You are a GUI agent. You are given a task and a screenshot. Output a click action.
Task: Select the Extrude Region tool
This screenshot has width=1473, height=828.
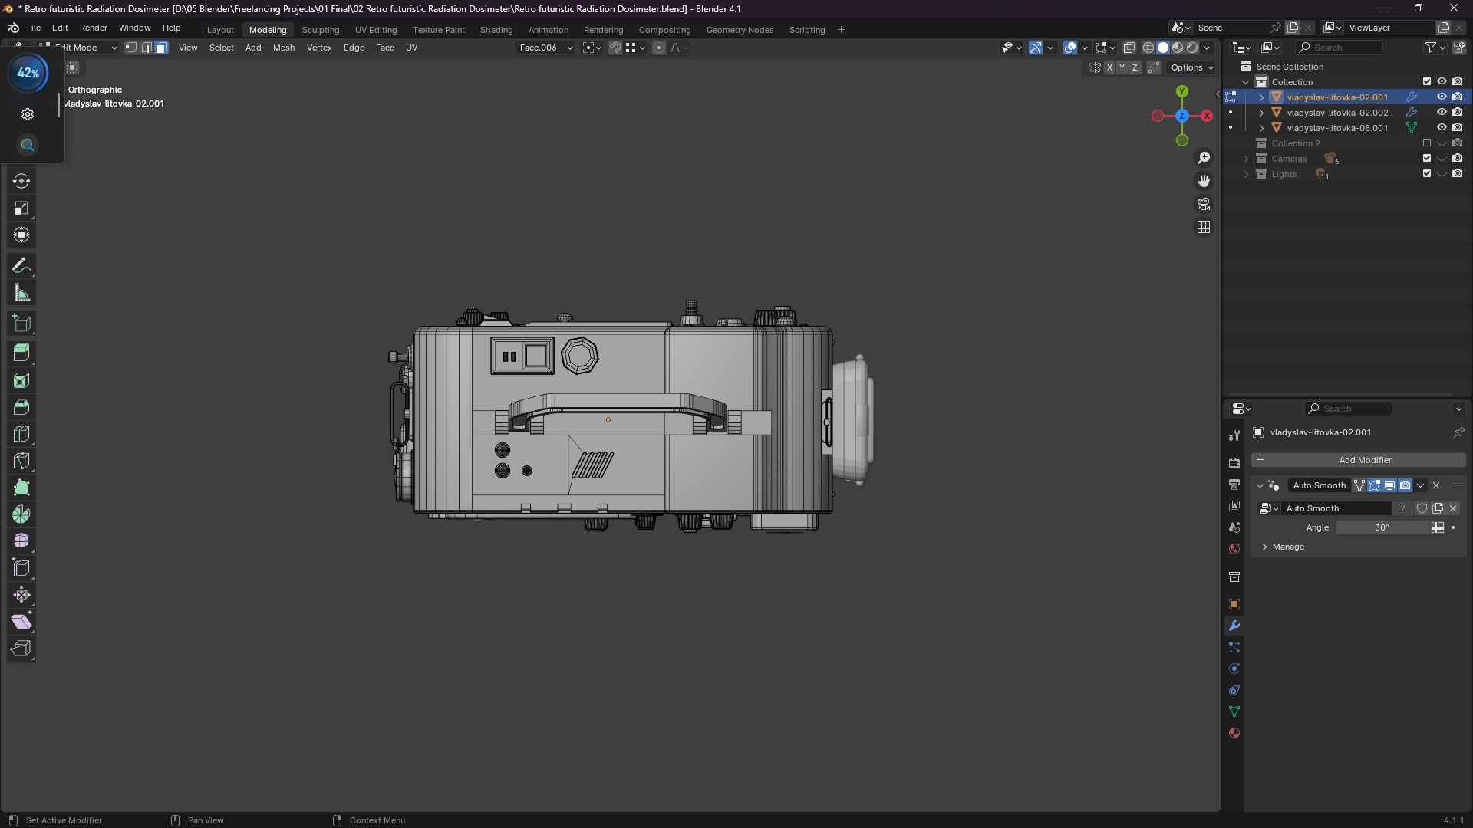pos(21,353)
